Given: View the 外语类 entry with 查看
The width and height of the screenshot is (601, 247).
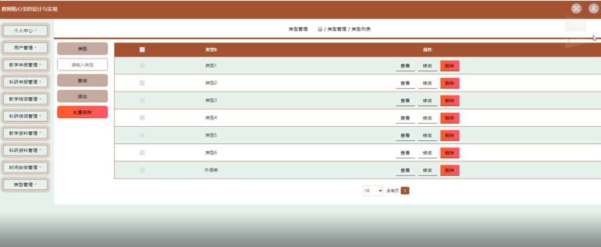Looking at the screenshot, I should coord(405,171).
